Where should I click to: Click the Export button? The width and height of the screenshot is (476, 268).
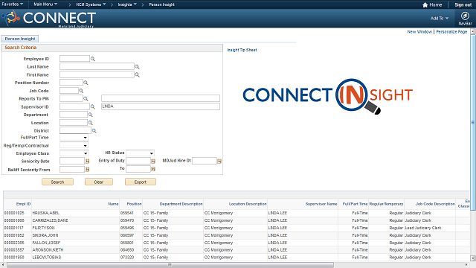tap(141, 182)
